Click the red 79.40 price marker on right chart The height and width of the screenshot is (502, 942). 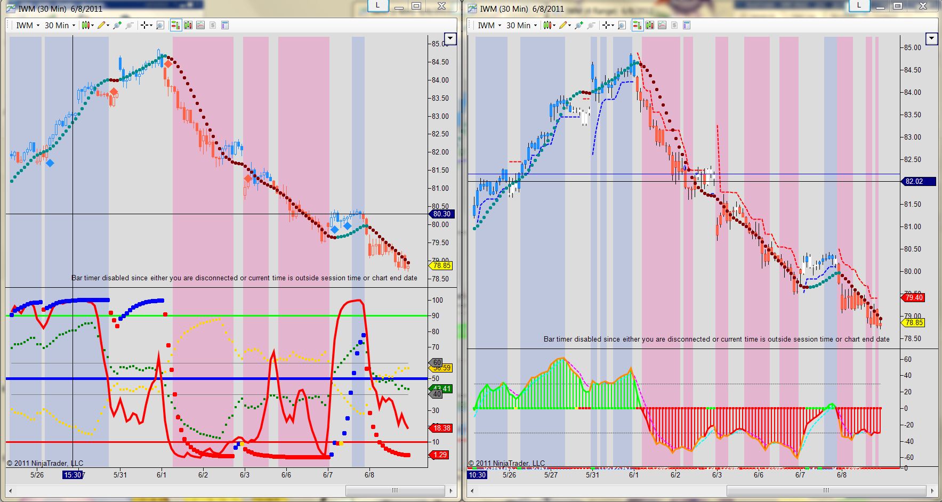914,297
